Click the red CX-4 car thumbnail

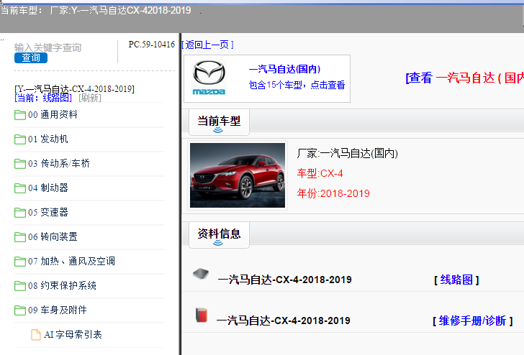(x=238, y=175)
